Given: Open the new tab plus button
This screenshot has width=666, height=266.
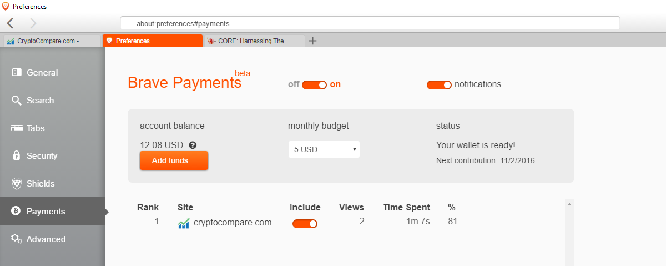Looking at the screenshot, I should [x=312, y=41].
